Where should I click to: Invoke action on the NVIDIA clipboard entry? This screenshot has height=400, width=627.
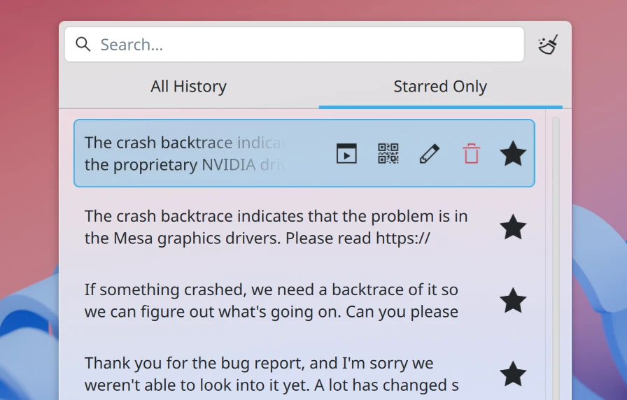click(x=346, y=153)
